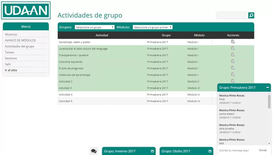
Task: Open action icon for Transparencia / quiebre
Action: (x=233, y=55)
